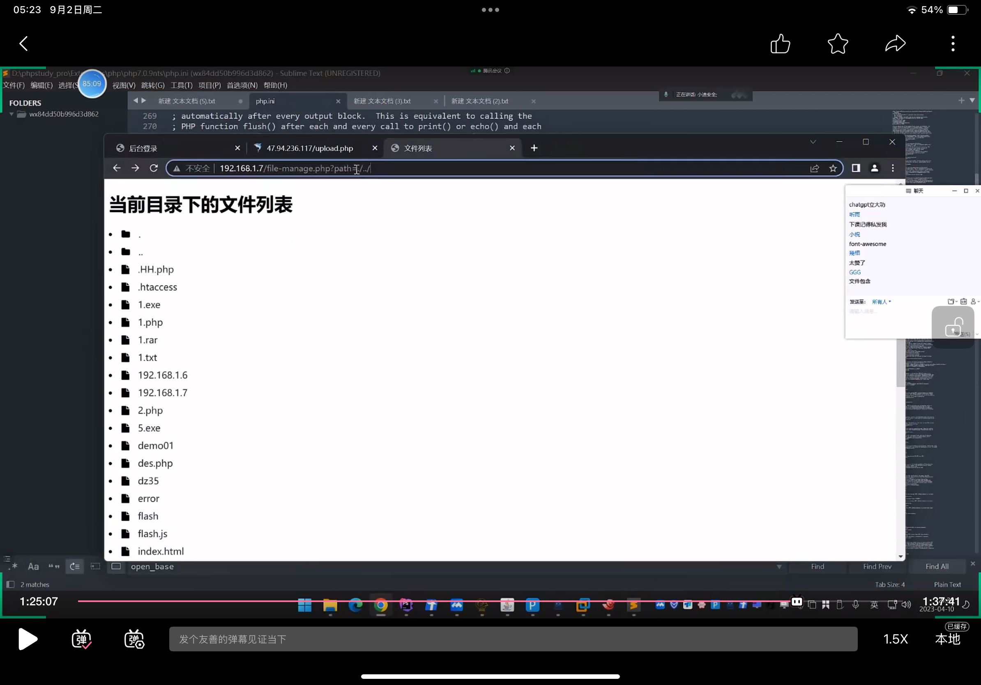981x685 pixels.
Task: Click the 1.exe file entry
Action: coord(149,304)
